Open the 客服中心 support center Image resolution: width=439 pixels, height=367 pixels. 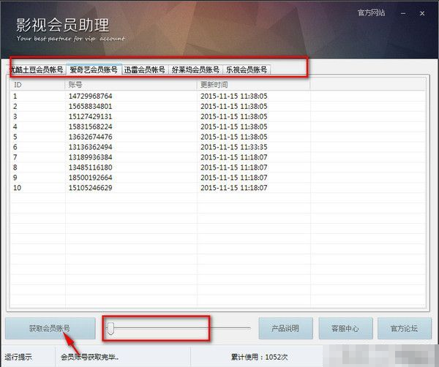pos(343,328)
